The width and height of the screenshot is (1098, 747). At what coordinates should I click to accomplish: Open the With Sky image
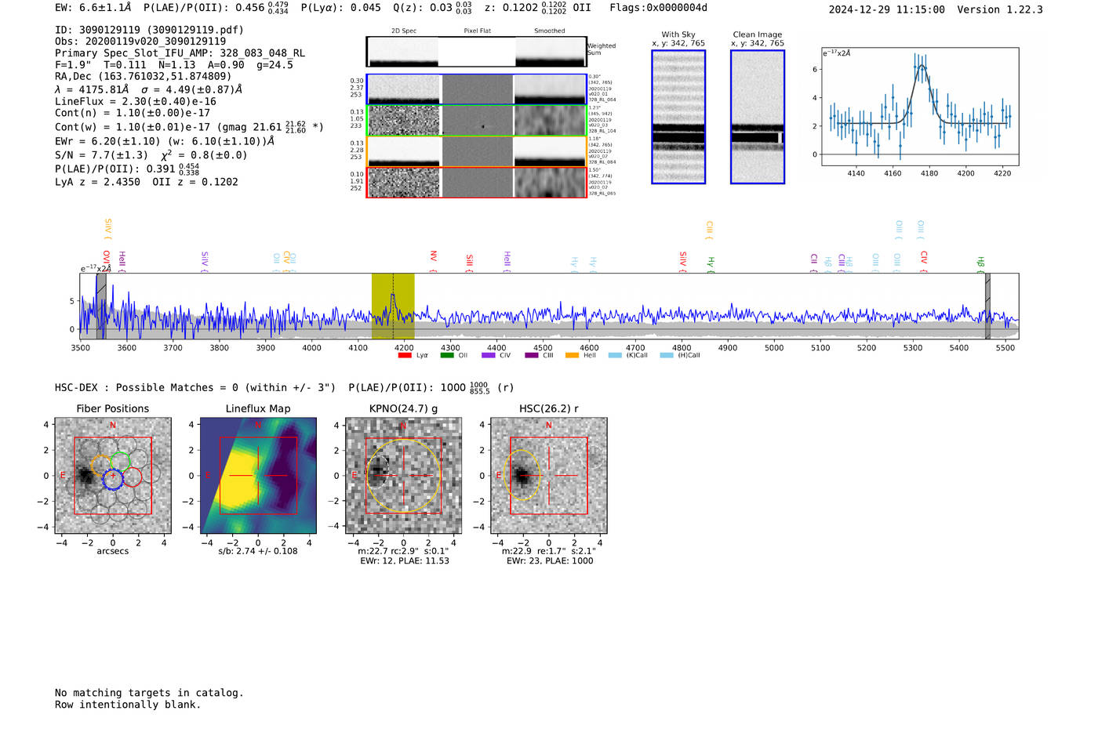click(x=678, y=117)
